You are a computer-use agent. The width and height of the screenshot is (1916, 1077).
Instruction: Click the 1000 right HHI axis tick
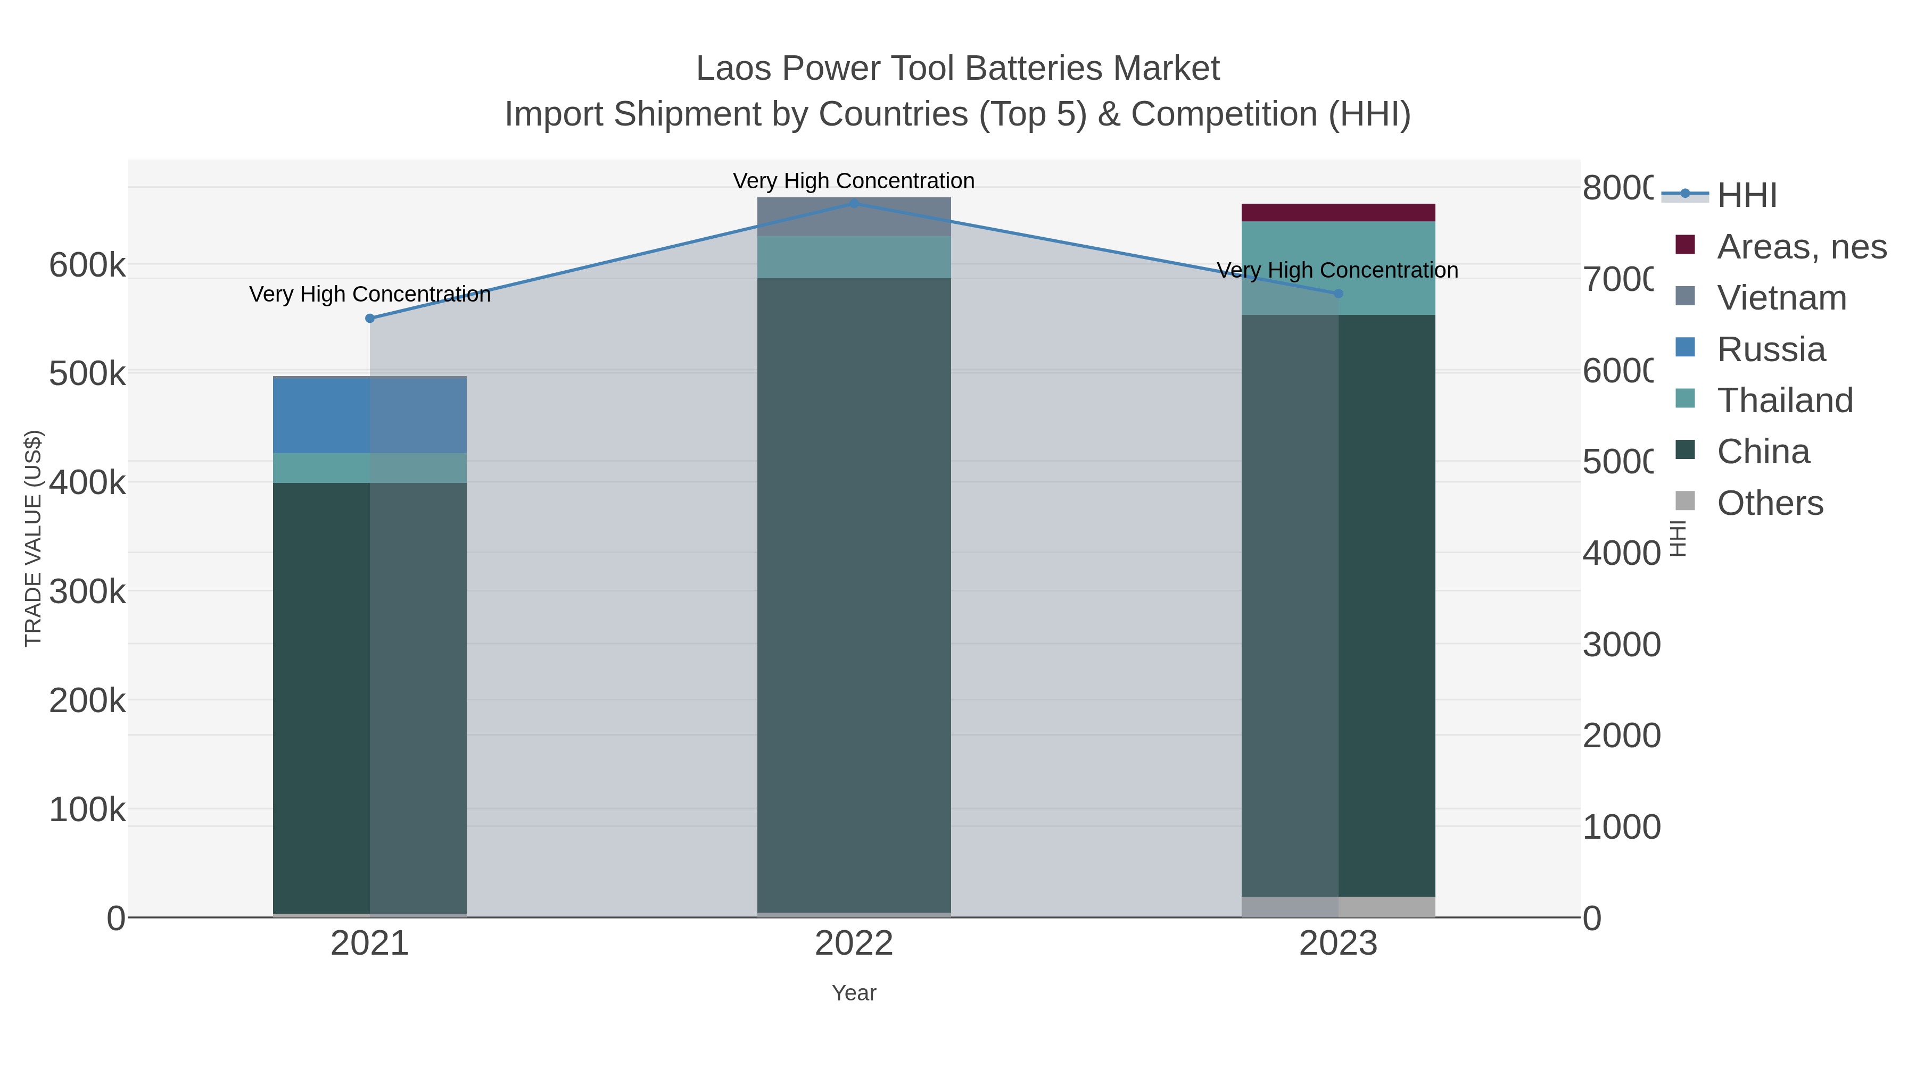click(x=1622, y=827)
